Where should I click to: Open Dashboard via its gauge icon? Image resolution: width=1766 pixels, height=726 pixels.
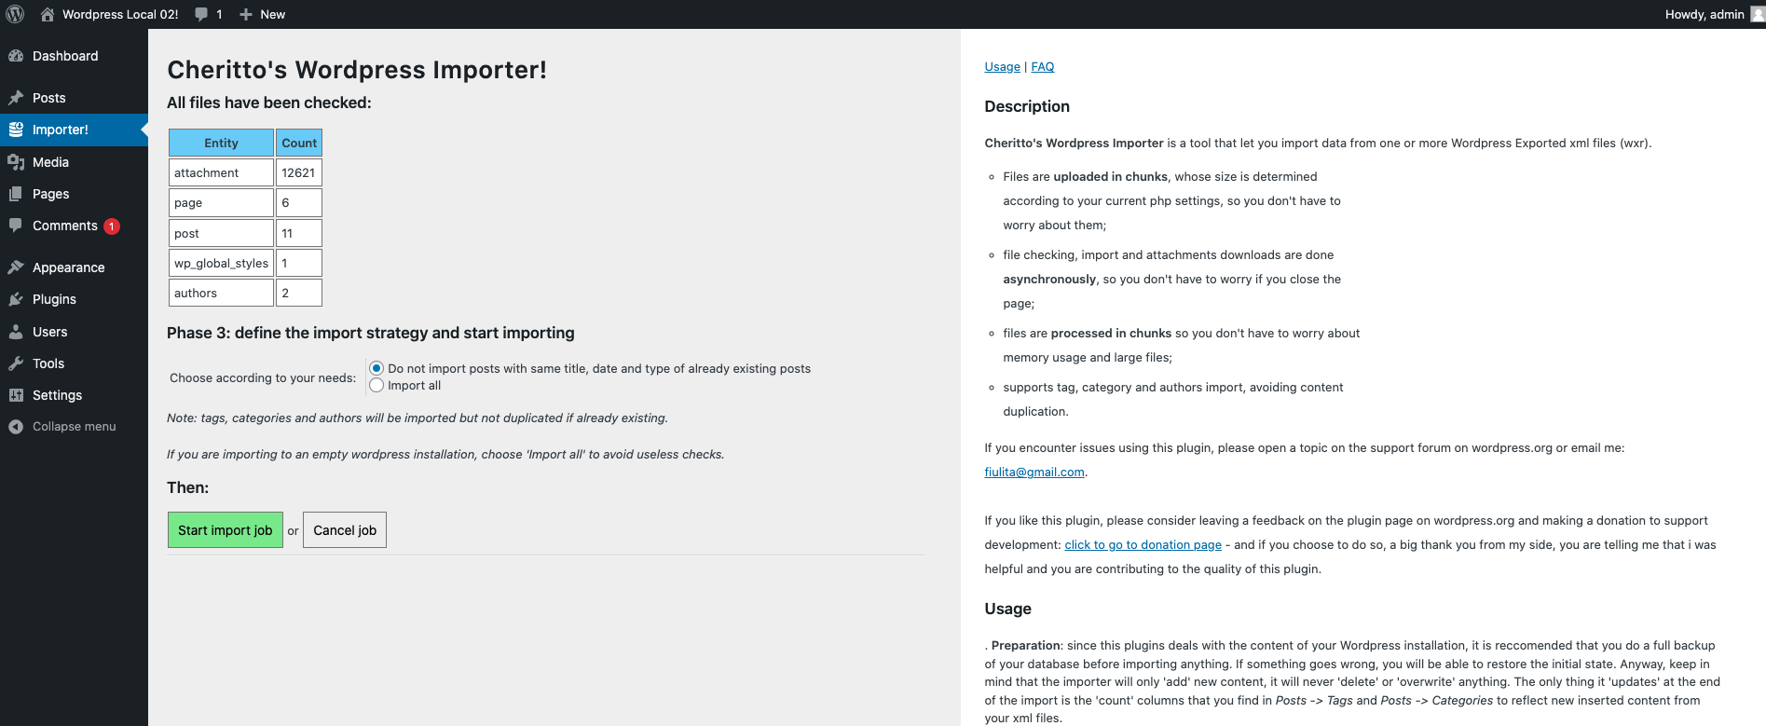coord(16,56)
